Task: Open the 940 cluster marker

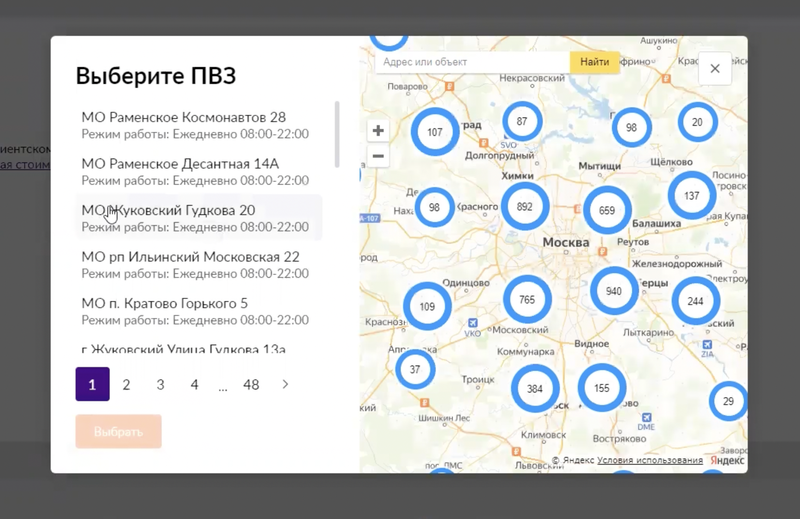Action: pos(614,291)
